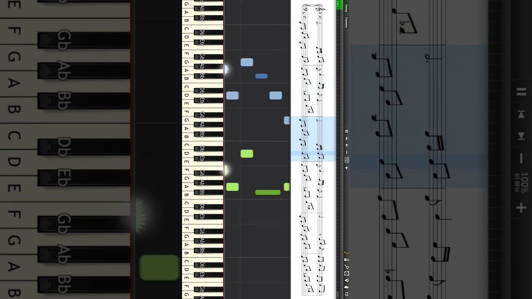Image resolution: width=532 pixels, height=299 pixels.
Task: Pause playback with the pause icon
Action: coord(347,131)
